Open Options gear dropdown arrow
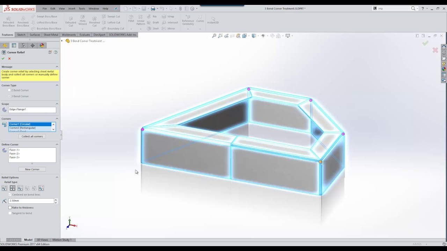447x251 pixels. click(x=197, y=8)
